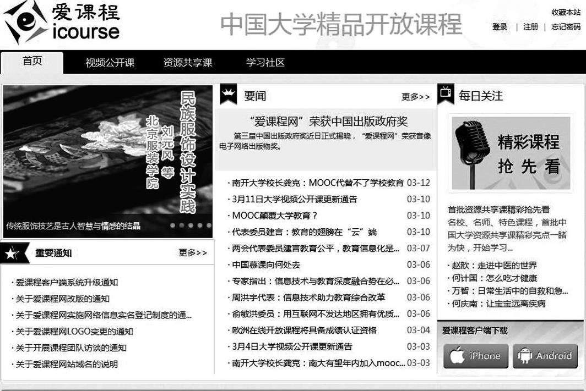
Task: Click the 登录 link
Action: 500,27
